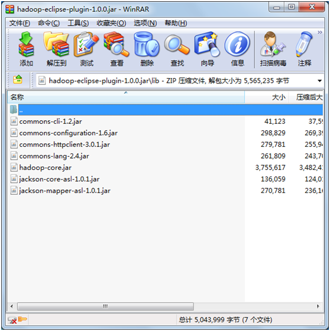Screen dimensions: 330x331
Task: Click the jackson-mapper-asl-1.0.1.jar file icon
Action: (x=14, y=191)
